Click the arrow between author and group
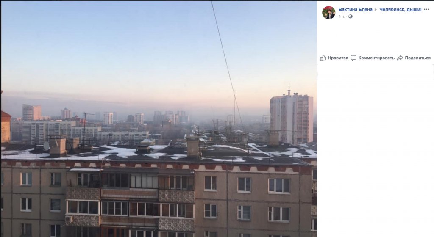434x237 pixels. 376,10
